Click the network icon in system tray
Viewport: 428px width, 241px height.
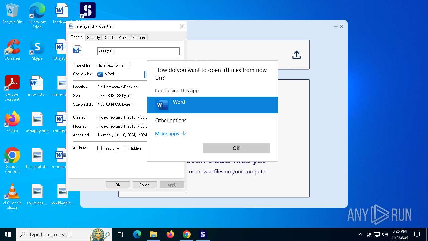click(377, 234)
